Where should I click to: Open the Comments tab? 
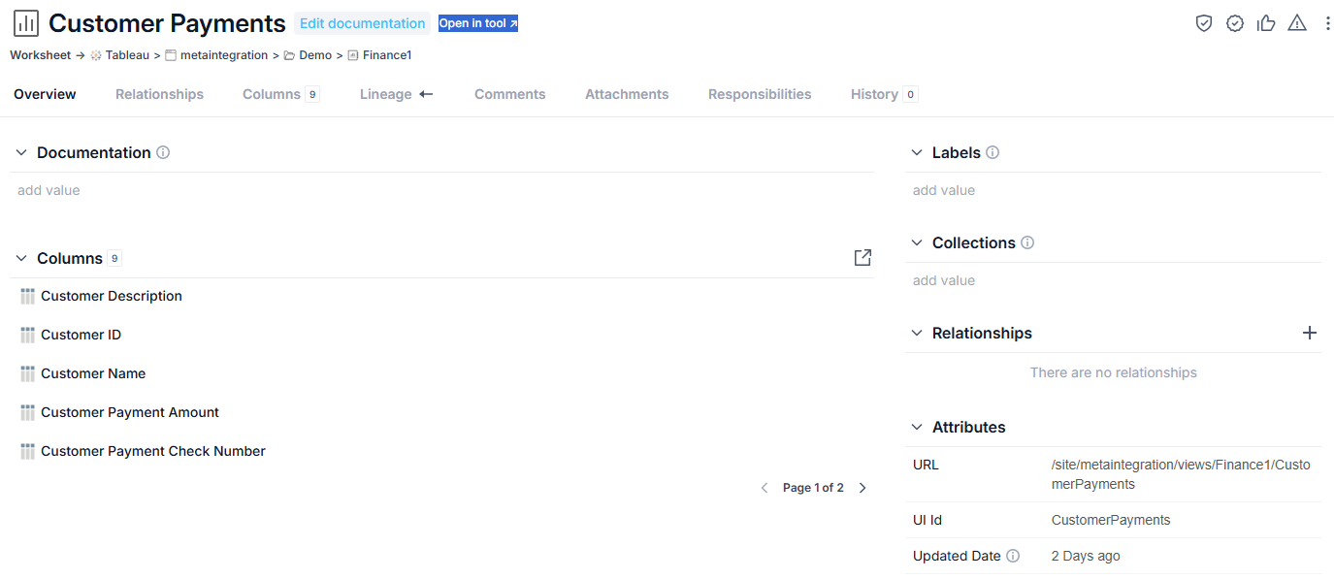(x=510, y=94)
